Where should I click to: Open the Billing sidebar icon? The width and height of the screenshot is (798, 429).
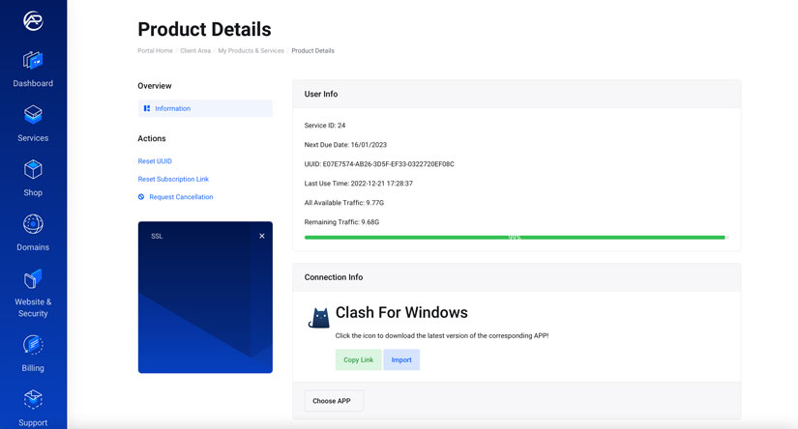(33, 345)
